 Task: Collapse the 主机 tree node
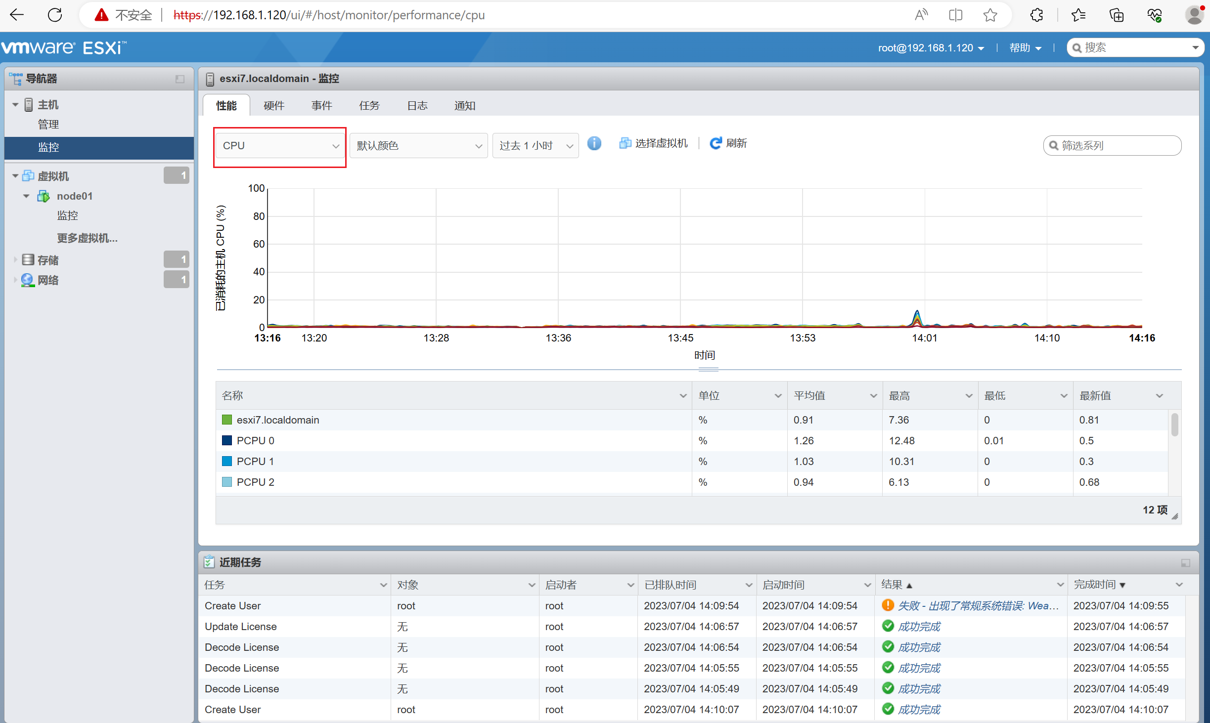point(15,105)
